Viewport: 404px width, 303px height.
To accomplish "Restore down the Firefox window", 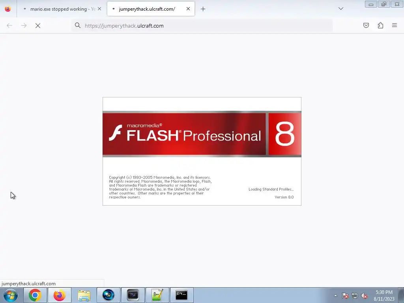I will tap(384, 4).
